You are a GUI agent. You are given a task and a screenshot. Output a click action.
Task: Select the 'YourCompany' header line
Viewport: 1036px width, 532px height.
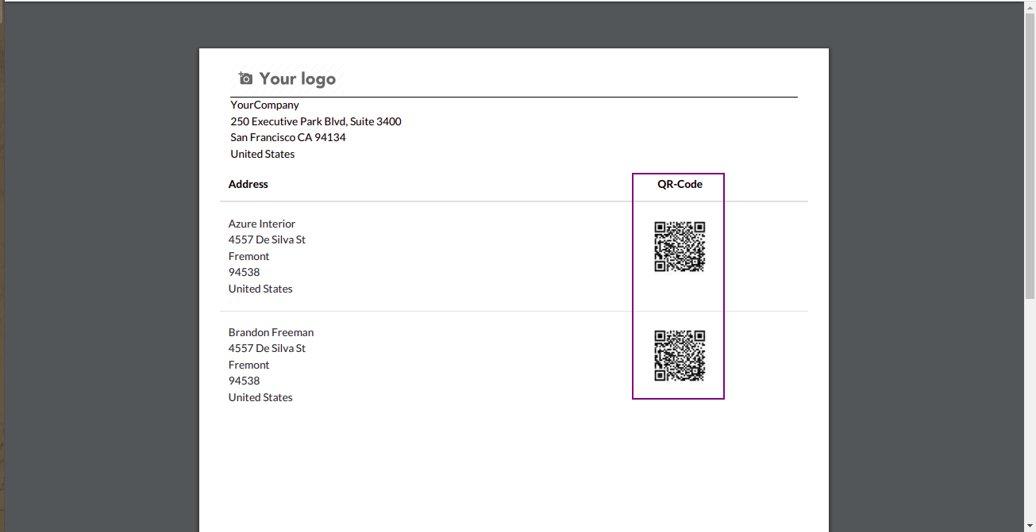tap(265, 105)
